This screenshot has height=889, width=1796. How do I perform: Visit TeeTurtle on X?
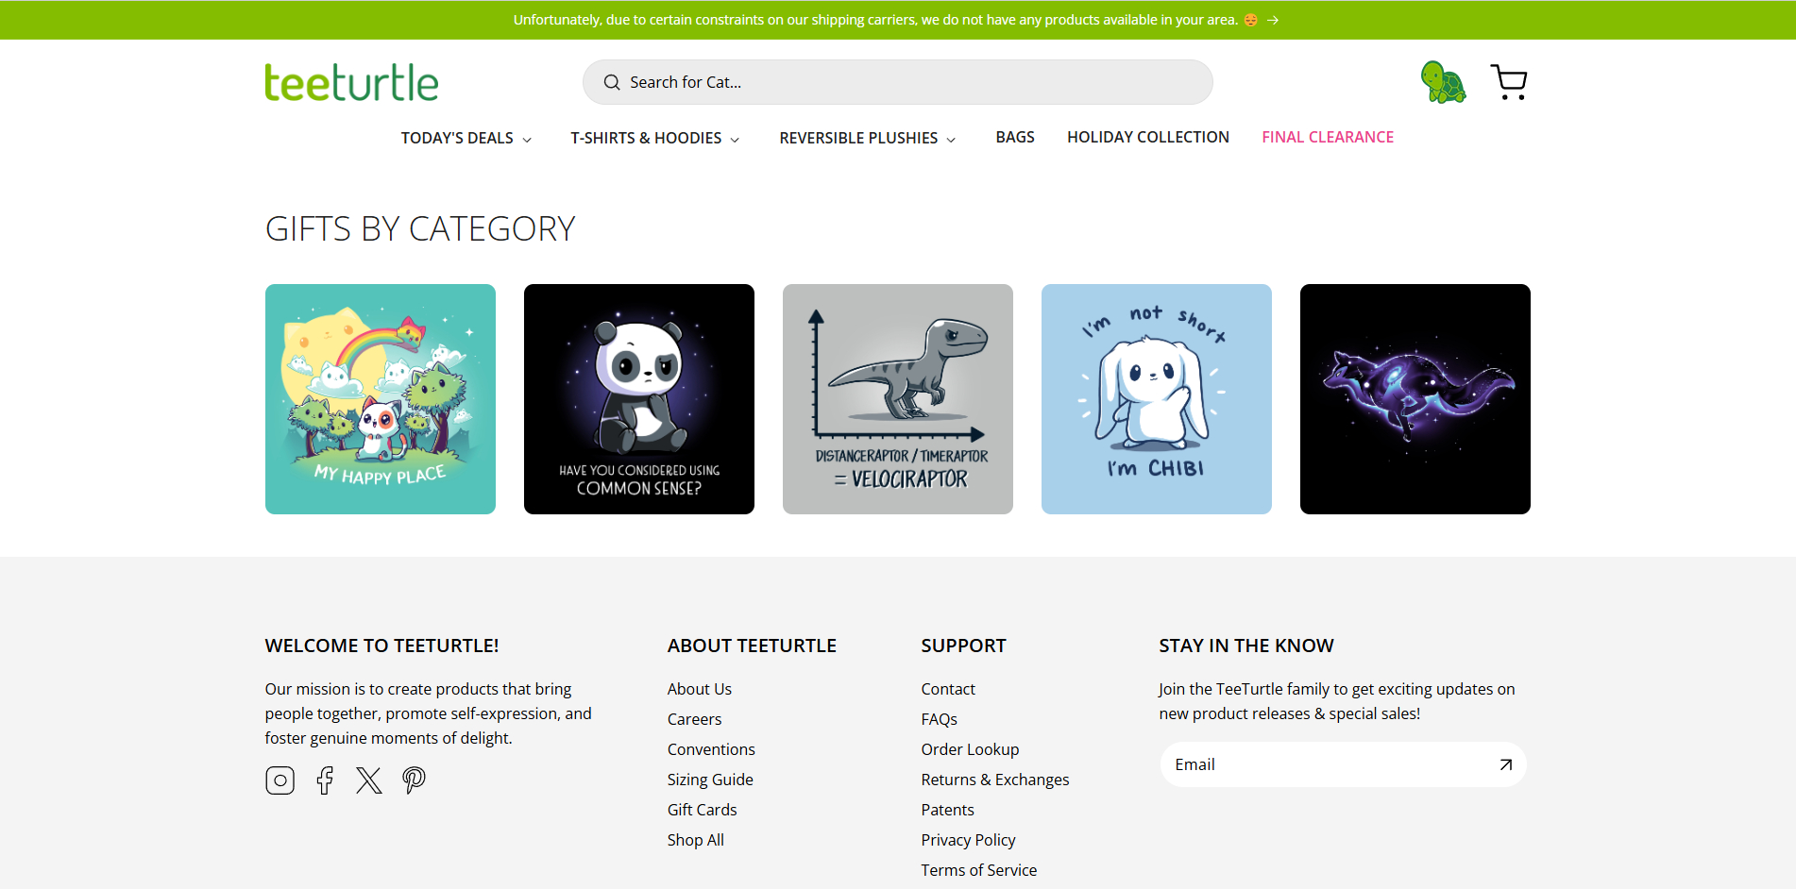pos(369,780)
